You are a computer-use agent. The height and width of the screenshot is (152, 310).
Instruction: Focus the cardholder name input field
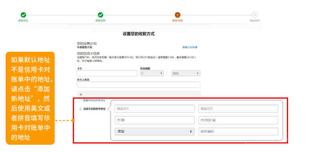[139, 85]
